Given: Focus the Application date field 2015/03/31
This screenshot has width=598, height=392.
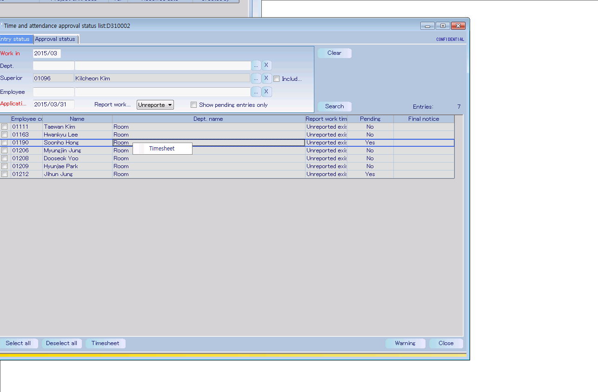Looking at the screenshot, I should coord(53,105).
